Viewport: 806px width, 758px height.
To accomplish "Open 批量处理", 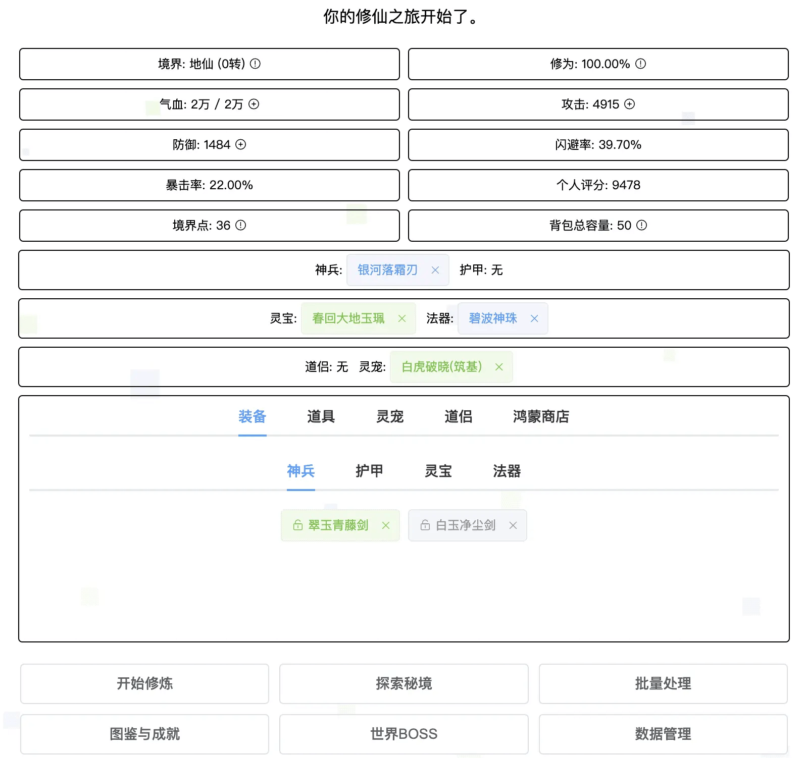I will pos(663,684).
